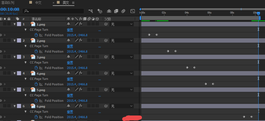The image size is (265, 121).
Task: Click the pick whip spiral for 1.png
Action: click(x=106, y=24)
